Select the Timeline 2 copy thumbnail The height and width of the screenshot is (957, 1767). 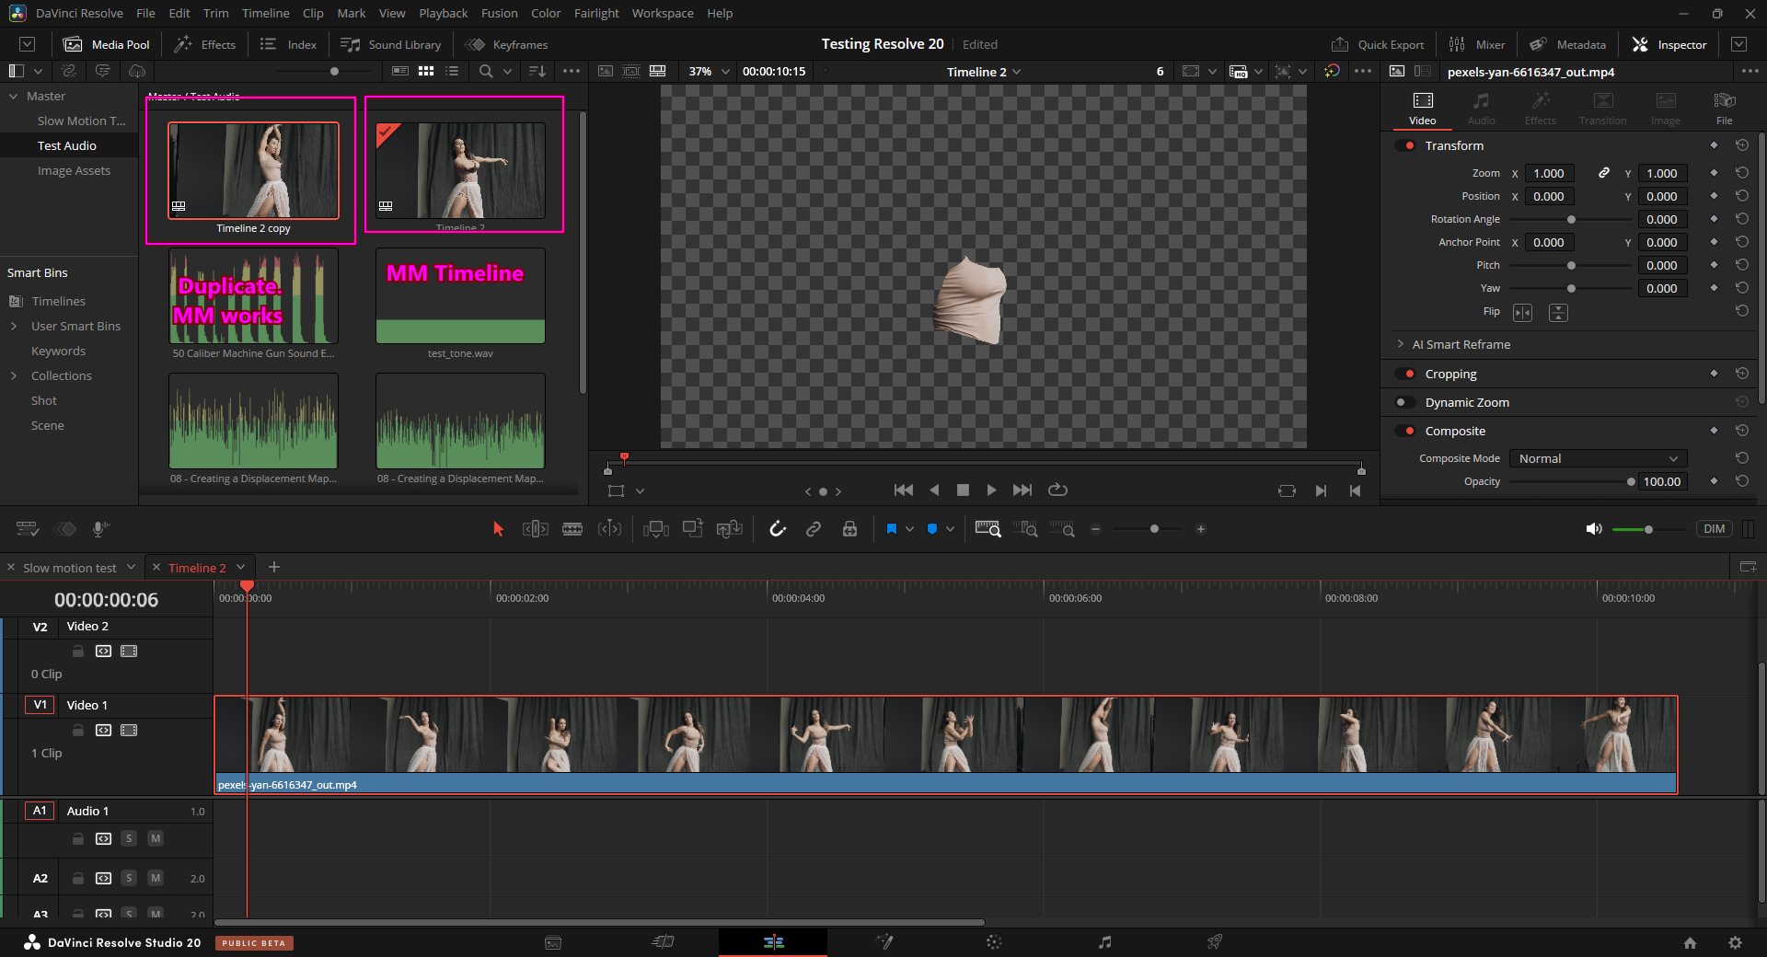(x=253, y=170)
